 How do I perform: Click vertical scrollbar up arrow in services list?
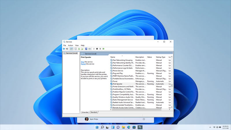[172, 57]
